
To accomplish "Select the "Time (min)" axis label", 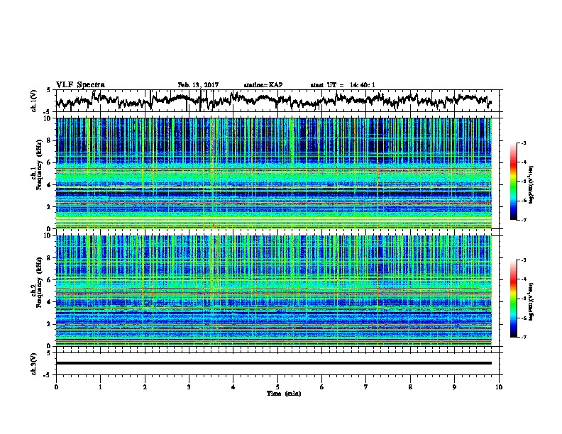I will pyautogui.click(x=284, y=394).
